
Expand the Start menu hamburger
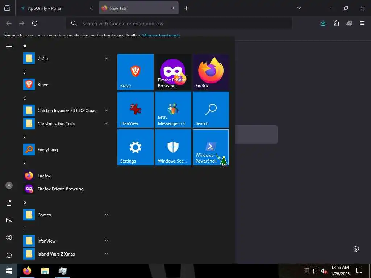(9, 46)
